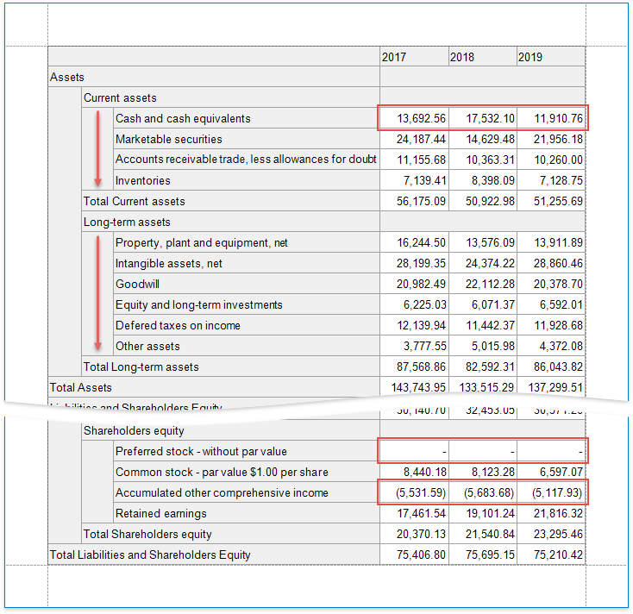Select the 2017 column header

pyautogui.click(x=413, y=57)
